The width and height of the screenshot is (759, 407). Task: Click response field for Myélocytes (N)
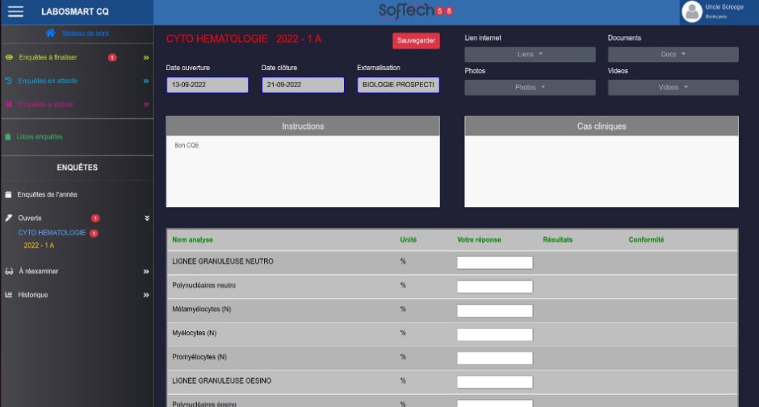[x=495, y=334]
